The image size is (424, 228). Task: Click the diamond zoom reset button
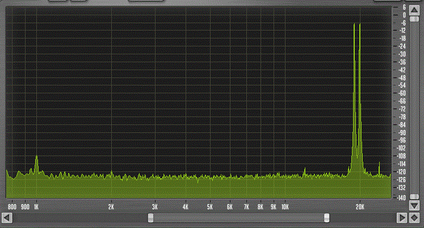click(414, 218)
